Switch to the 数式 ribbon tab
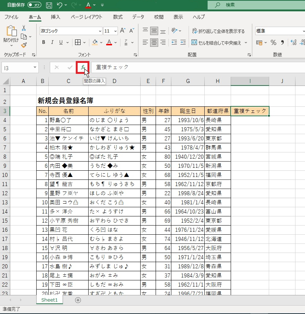Image resolution: width=305 pixels, height=314 pixels. click(x=118, y=17)
